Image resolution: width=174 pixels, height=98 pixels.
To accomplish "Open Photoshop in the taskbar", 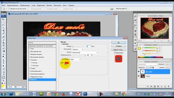I will coord(90,94).
